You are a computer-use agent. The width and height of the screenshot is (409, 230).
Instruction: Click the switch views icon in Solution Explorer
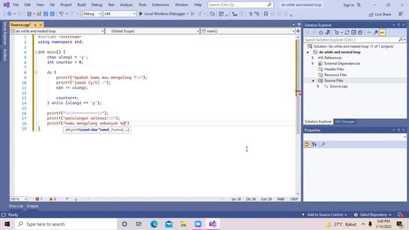(x=328, y=33)
